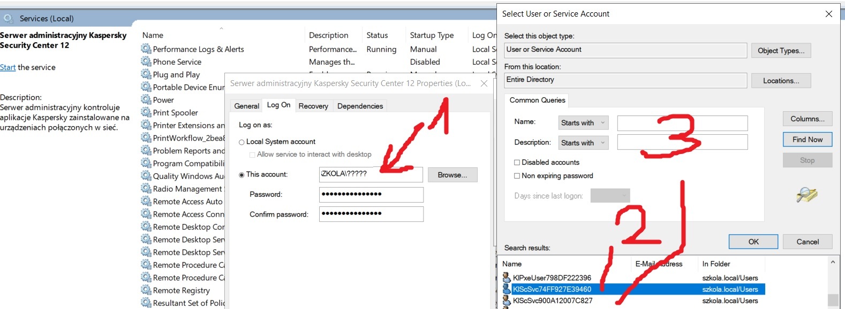Click the KlPxeUser798DF222396 user icon
Image resolution: width=845 pixels, height=309 pixels.
pyautogui.click(x=507, y=277)
